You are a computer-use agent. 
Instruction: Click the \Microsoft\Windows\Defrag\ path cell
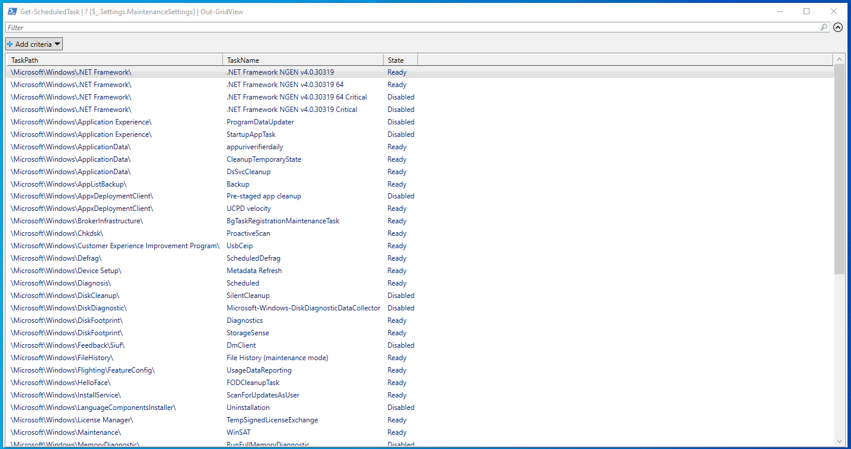[x=56, y=258]
